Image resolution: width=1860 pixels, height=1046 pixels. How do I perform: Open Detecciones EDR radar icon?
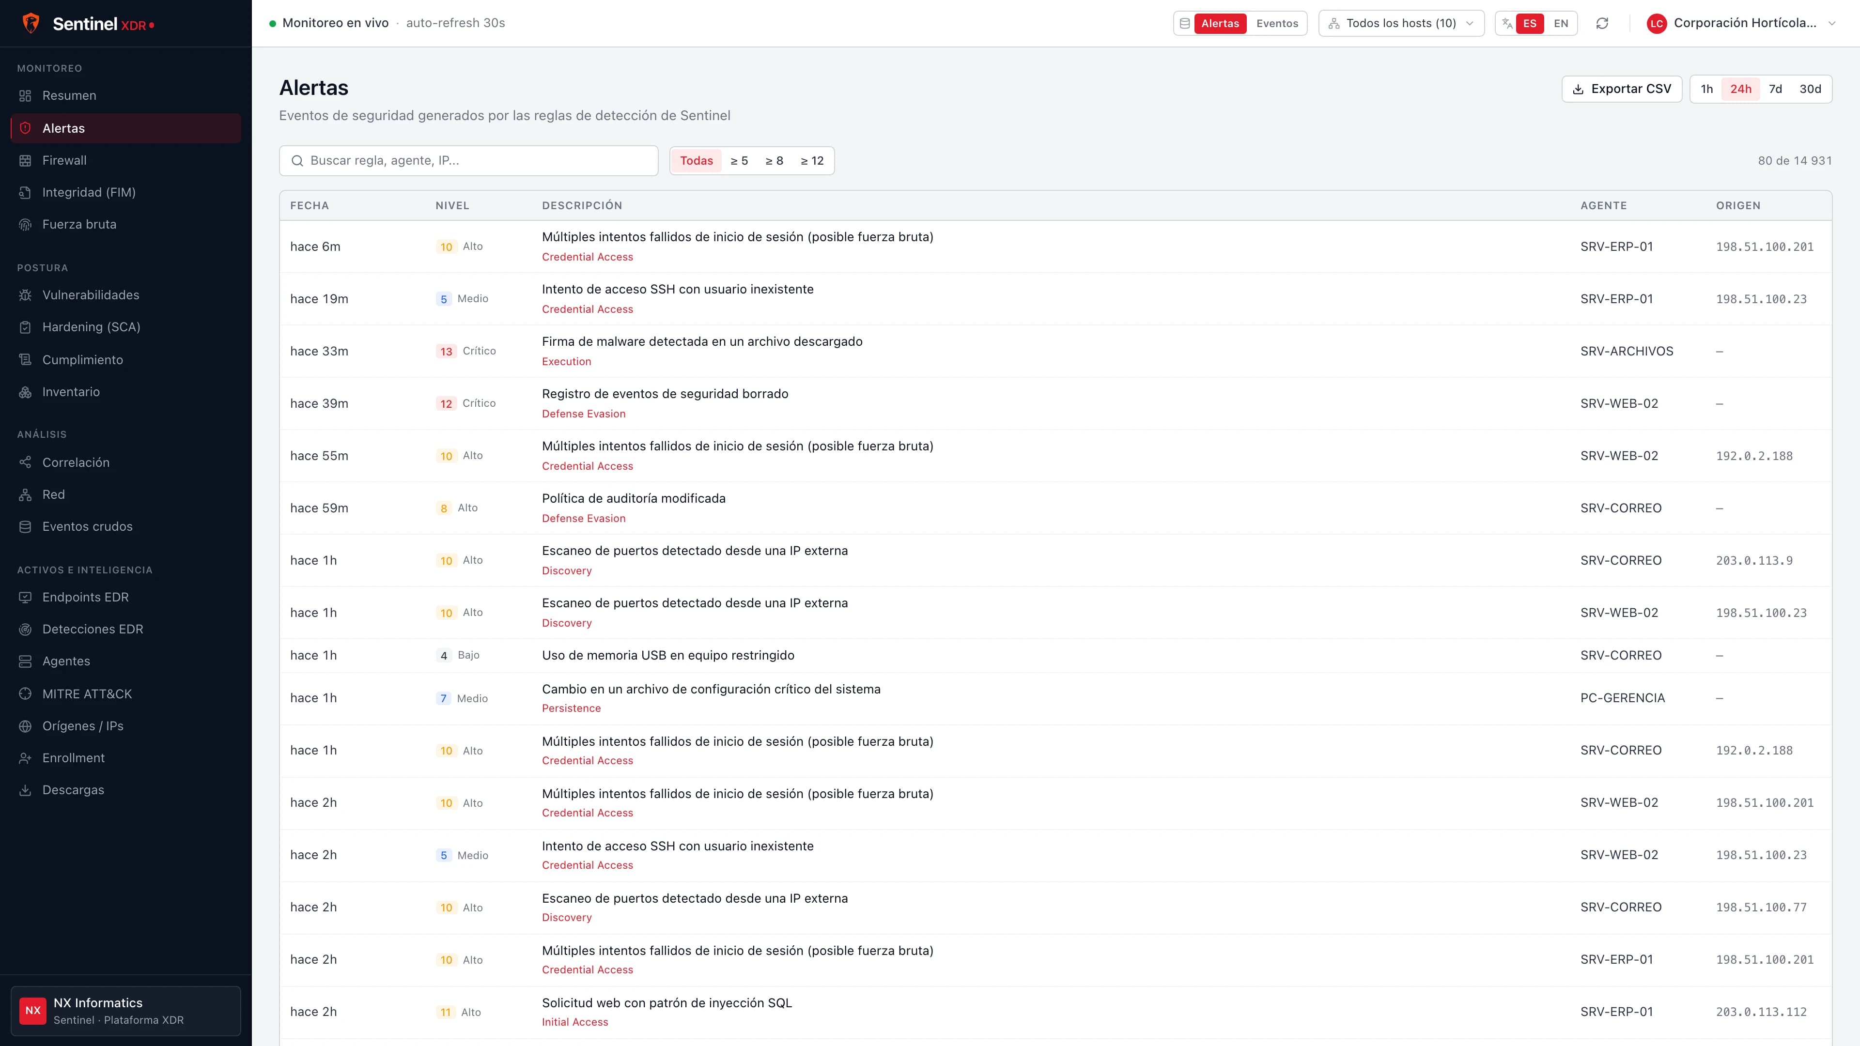(25, 630)
